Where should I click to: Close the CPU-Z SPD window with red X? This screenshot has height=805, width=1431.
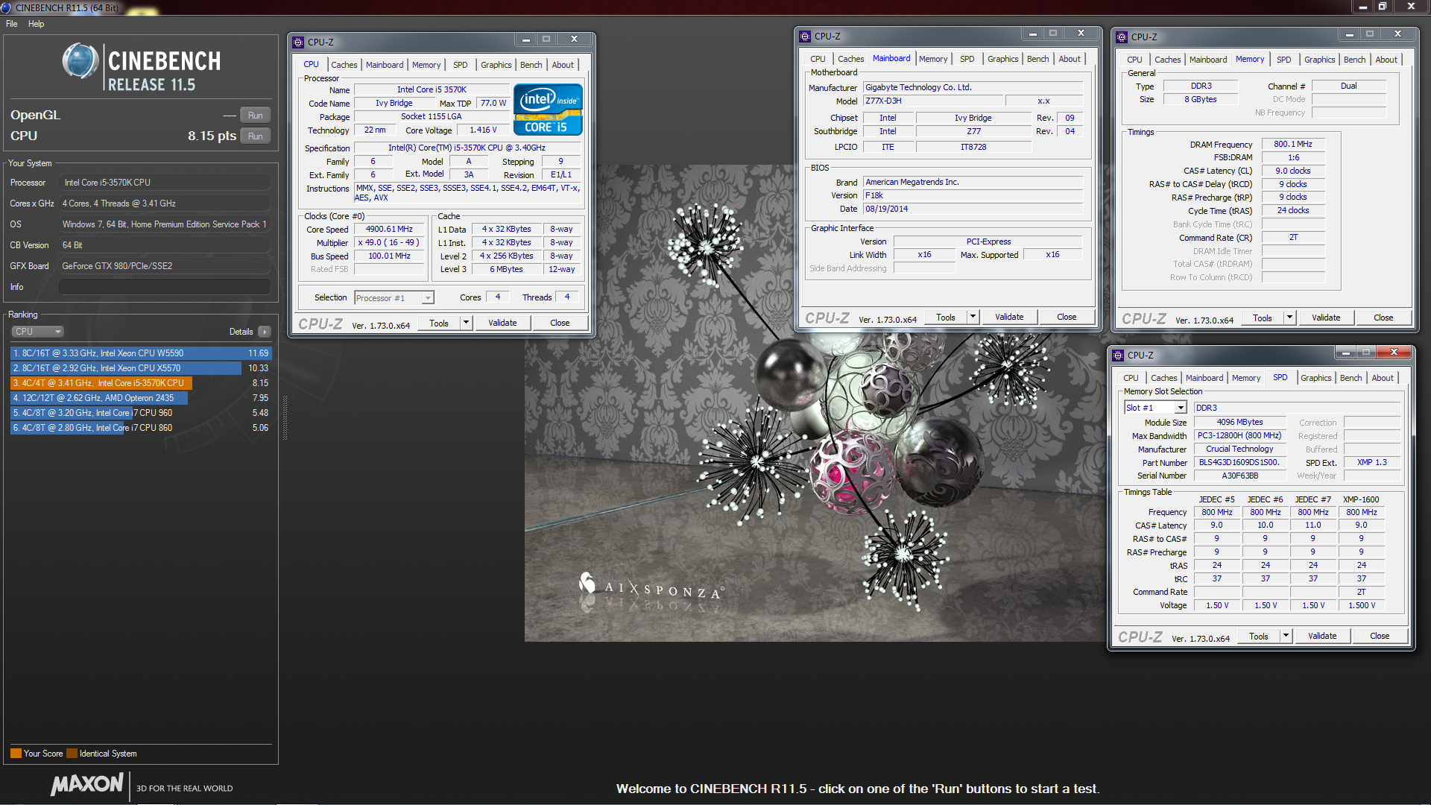(1394, 353)
